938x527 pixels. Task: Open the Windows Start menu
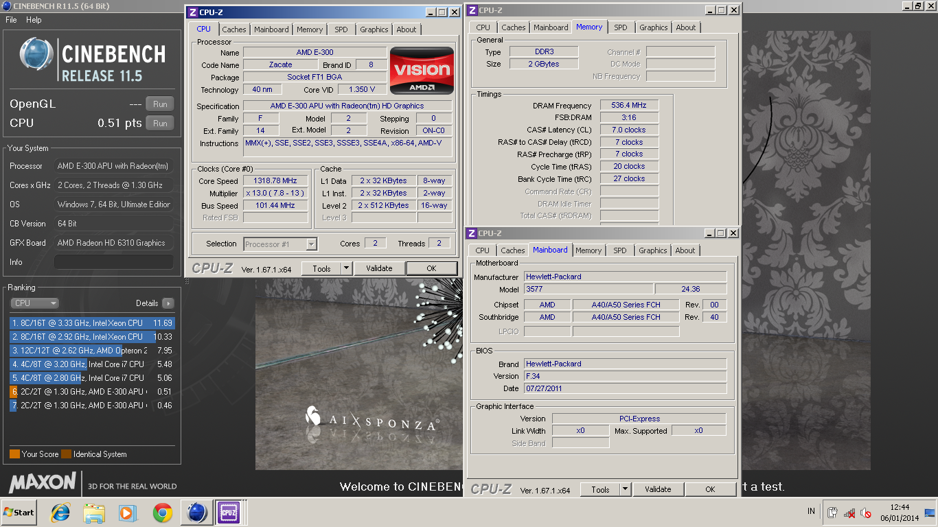pyautogui.click(x=19, y=513)
